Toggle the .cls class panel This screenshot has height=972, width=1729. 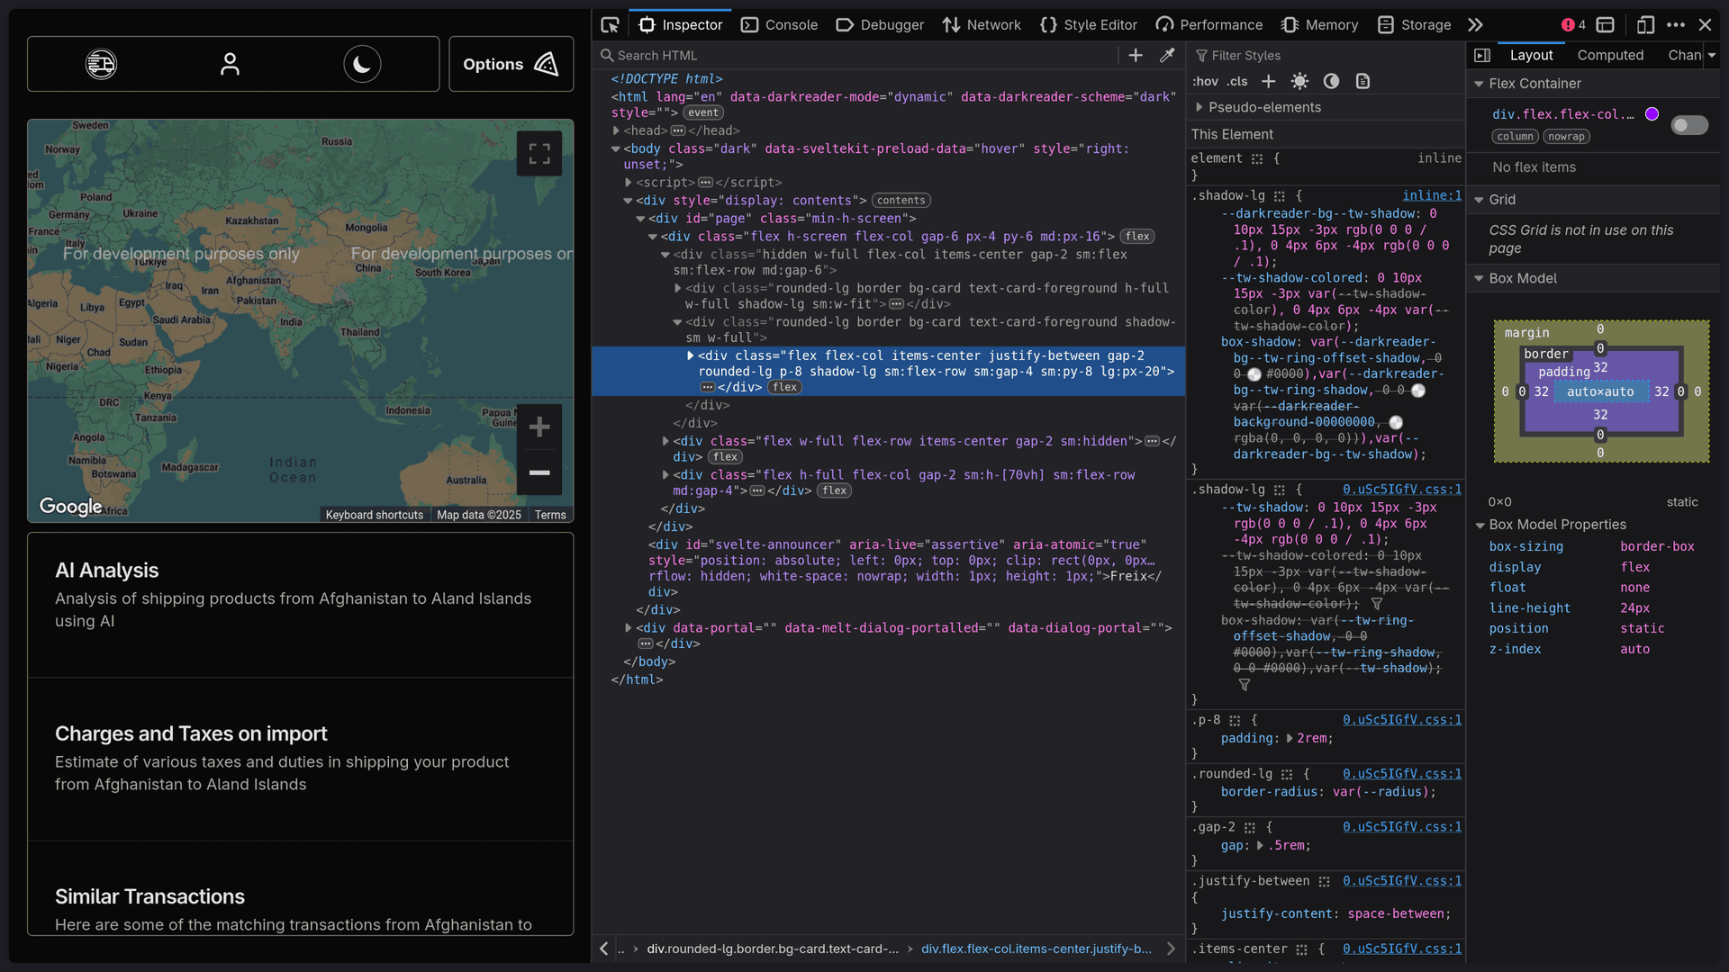[x=1237, y=81]
